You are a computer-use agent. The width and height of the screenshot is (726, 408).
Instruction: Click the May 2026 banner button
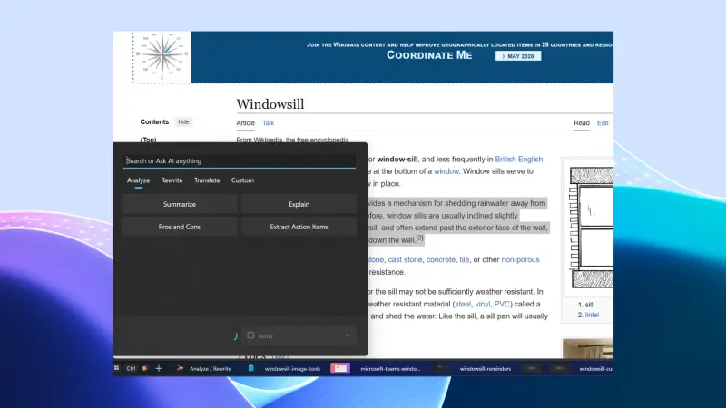click(x=518, y=56)
